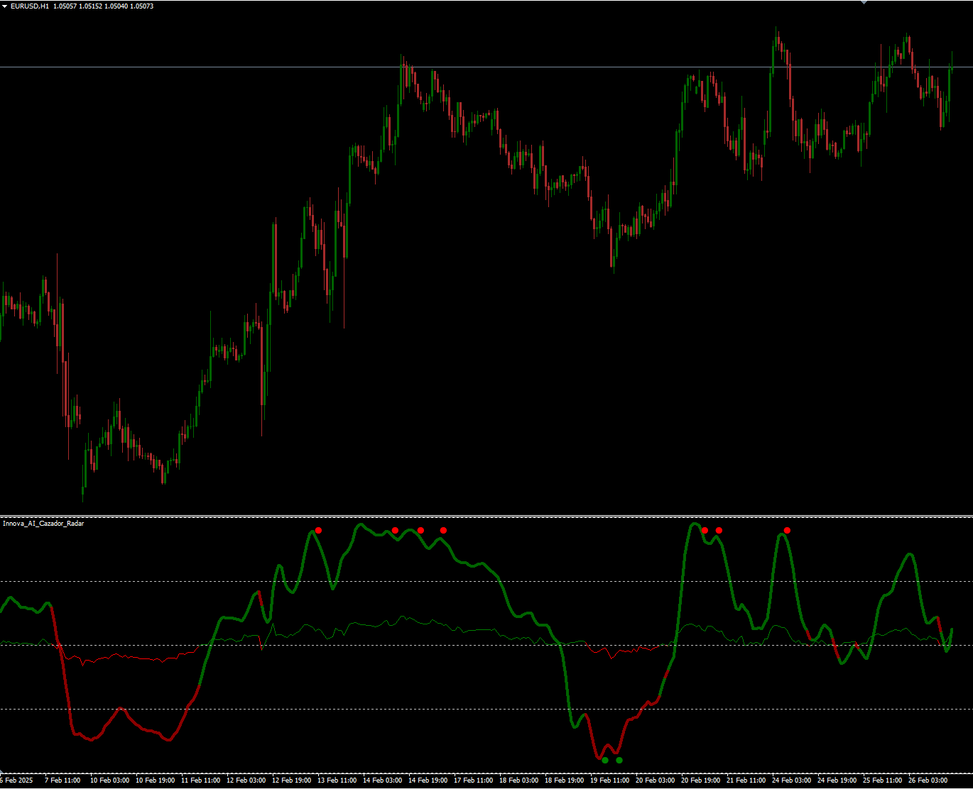Click the 26 Feb 03:00 time label
The width and height of the screenshot is (973, 789).
coord(928,780)
